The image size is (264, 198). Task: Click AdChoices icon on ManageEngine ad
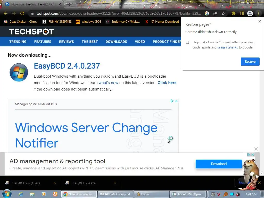coord(172,101)
